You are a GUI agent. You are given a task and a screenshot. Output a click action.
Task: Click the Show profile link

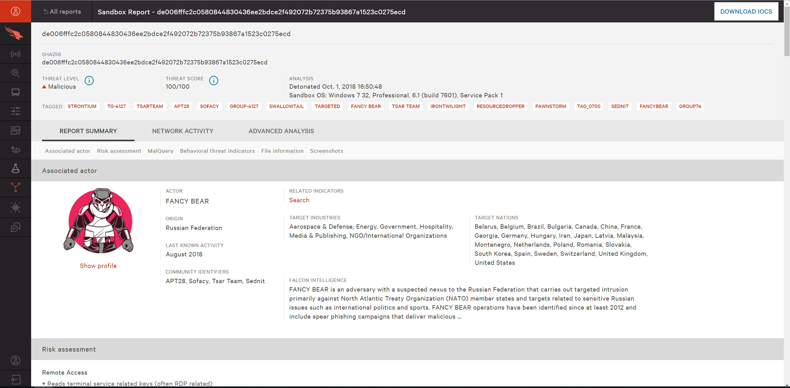pyautogui.click(x=98, y=266)
